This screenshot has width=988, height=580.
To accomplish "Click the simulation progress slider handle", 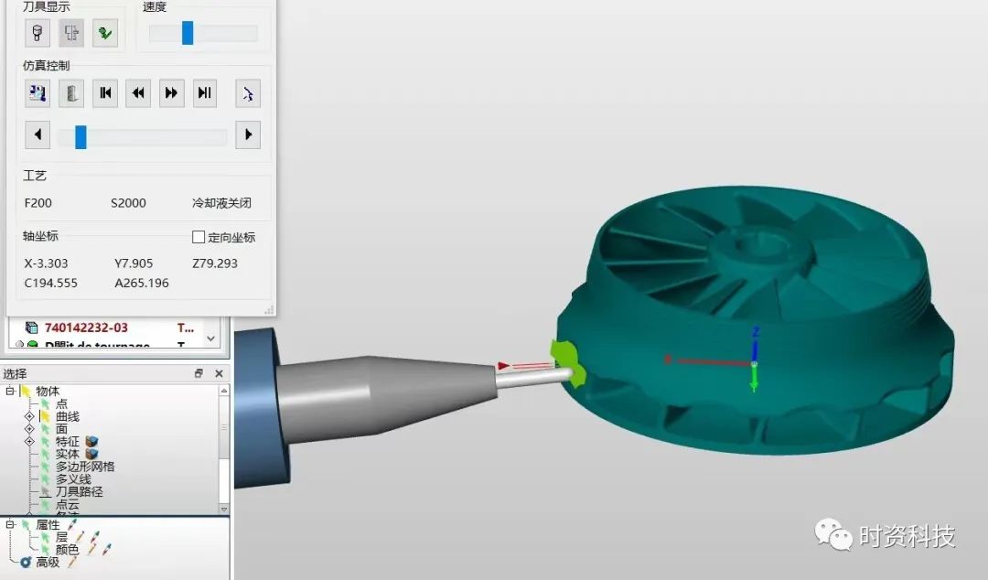I will (81, 137).
